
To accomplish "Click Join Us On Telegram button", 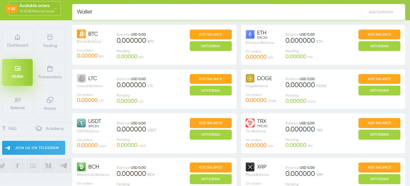I will [34, 148].
